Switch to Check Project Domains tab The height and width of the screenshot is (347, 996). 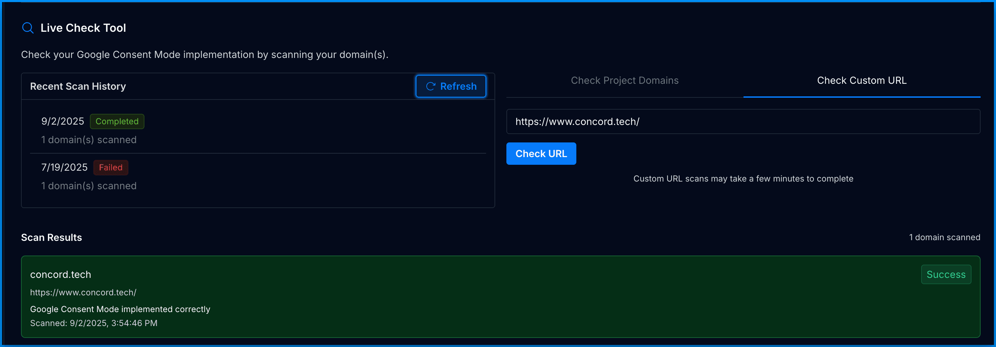coord(625,81)
